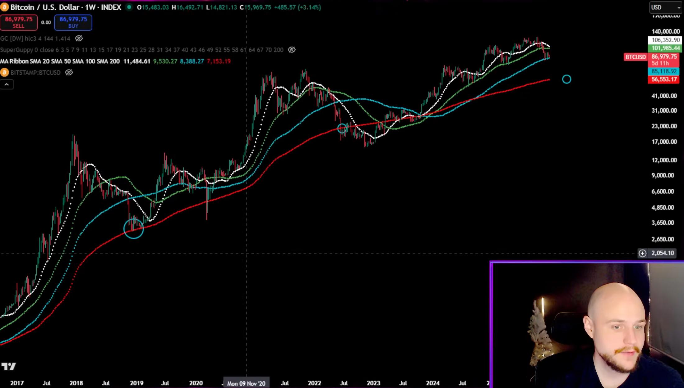Image resolution: width=684 pixels, height=388 pixels.
Task: Click the Bitcoin icon beside BITSTAMP:BTCUSD
Action: tap(4, 73)
